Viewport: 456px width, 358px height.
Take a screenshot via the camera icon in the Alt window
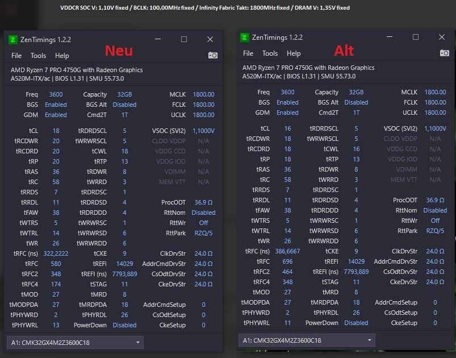tap(445, 53)
